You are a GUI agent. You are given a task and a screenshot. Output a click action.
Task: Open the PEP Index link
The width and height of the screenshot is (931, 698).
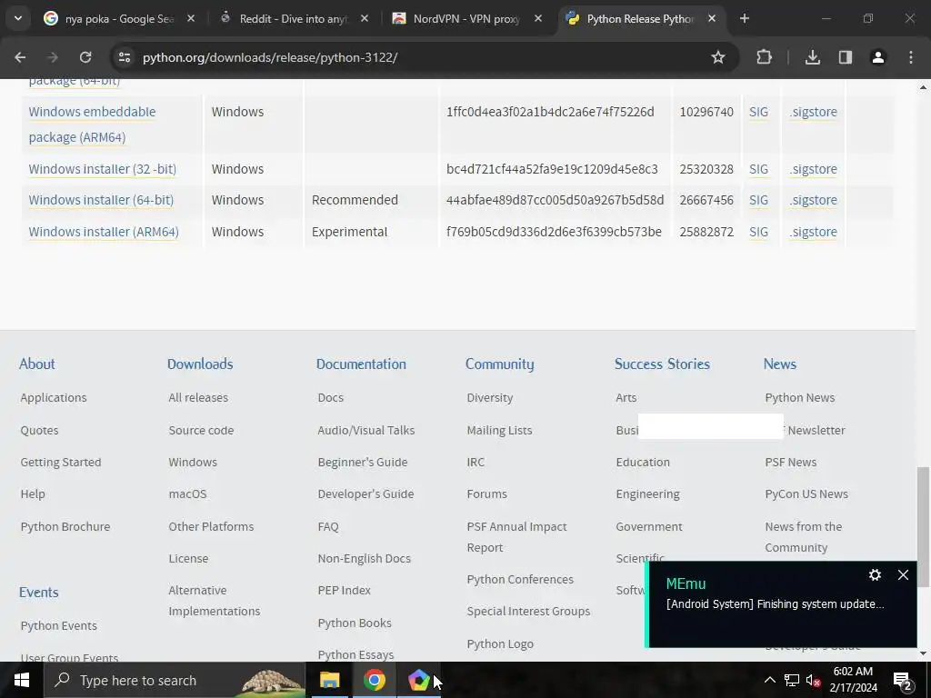(344, 591)
